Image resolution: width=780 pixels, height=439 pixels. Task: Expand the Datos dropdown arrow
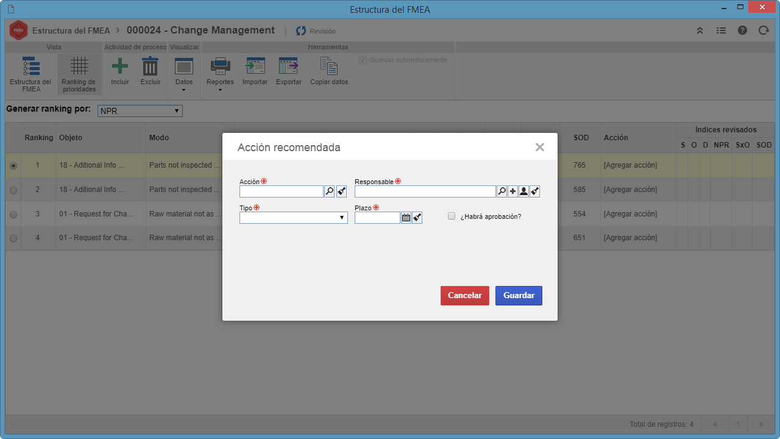[184, 90]
